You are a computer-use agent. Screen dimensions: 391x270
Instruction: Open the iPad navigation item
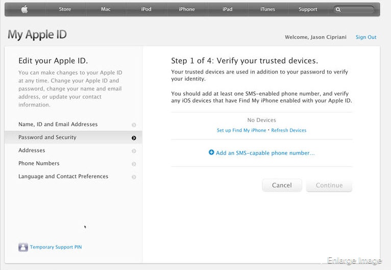[228, 9]
